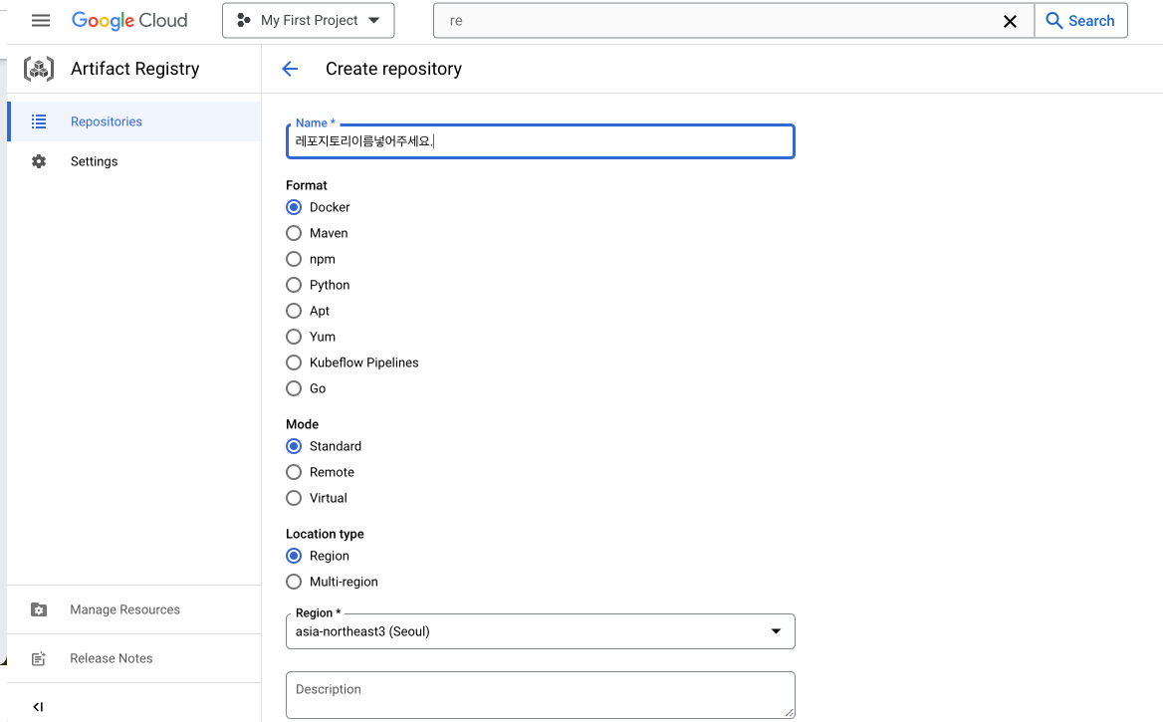Click the Search button

point(1080,21)
